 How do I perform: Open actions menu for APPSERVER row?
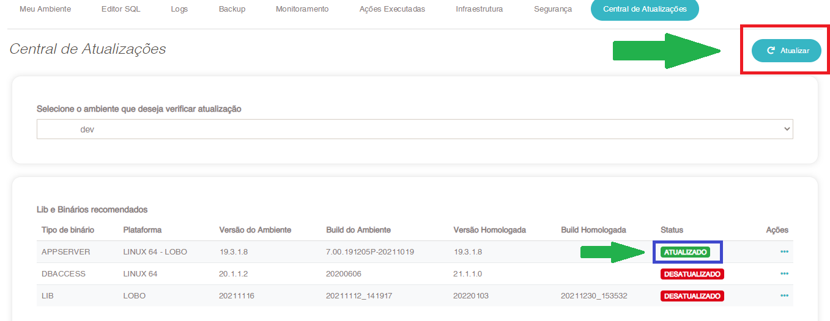coord(784,251)
